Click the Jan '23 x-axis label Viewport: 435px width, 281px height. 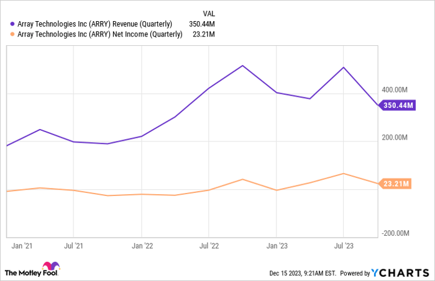pos(277,246)
